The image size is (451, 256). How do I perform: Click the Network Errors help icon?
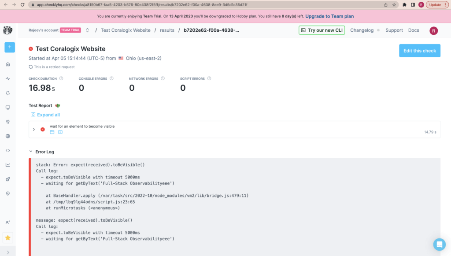pyautogui.click(x=163, y=78)
